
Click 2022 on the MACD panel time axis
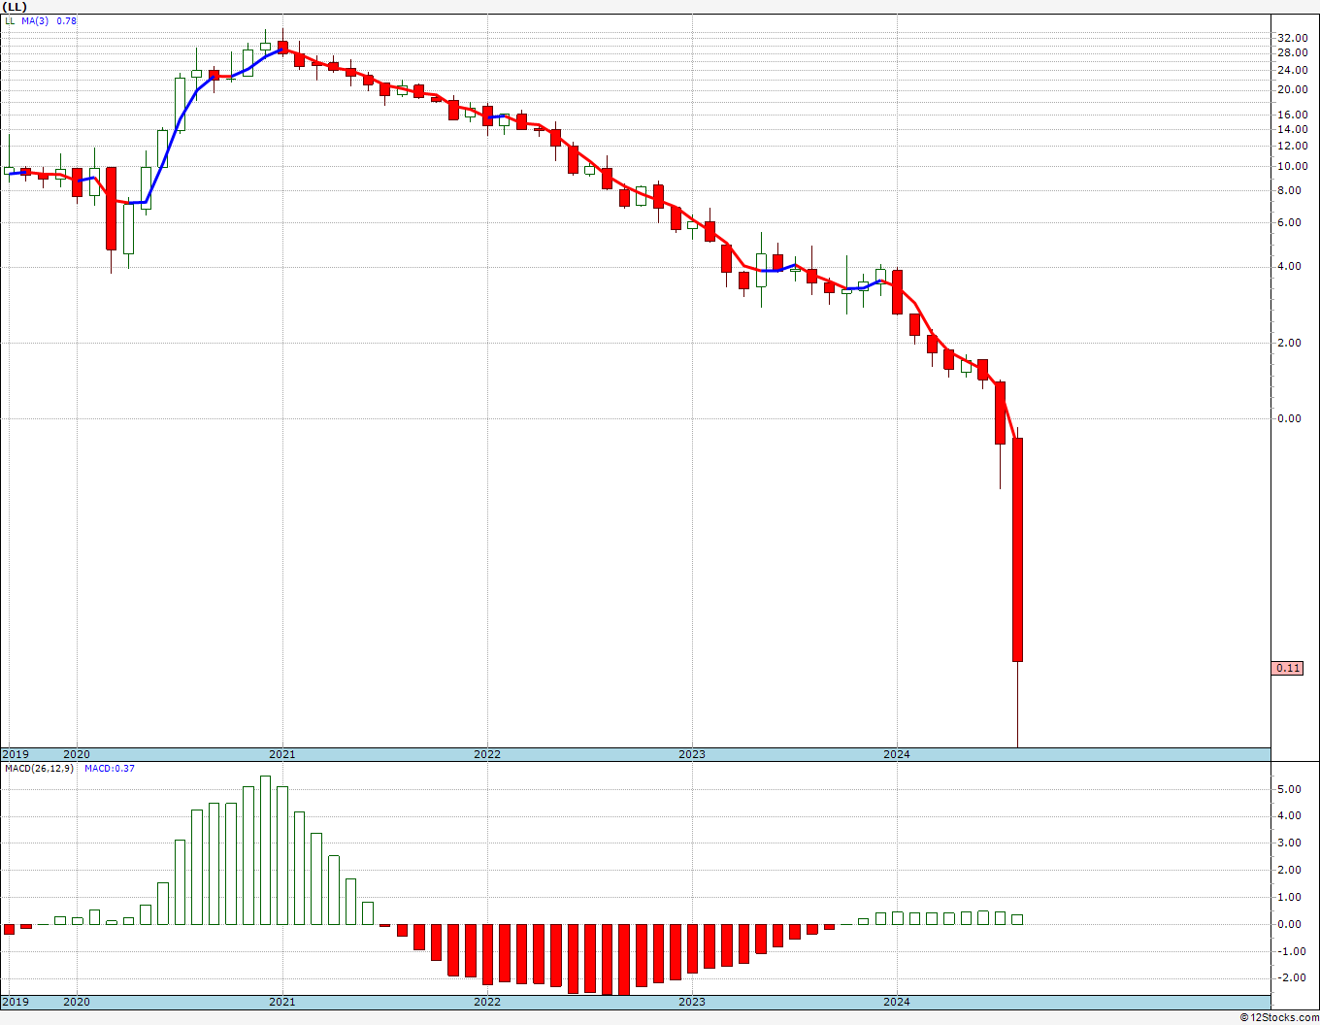click(487, 1002)
